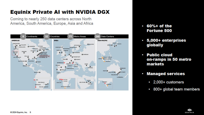Click the 'Managed services' bullet
The width and height of the screenshot is (204, 115).
pos(166,74)
